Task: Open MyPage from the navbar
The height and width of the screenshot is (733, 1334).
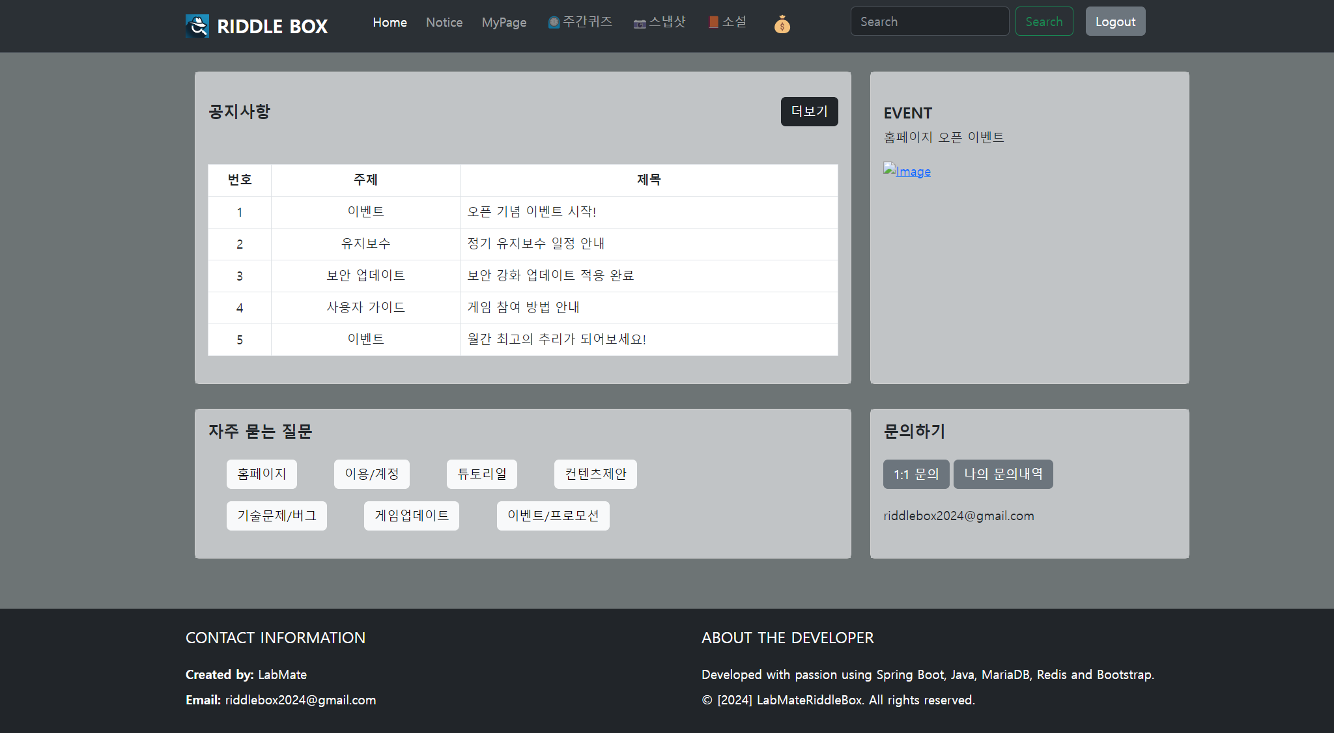Action: tap(504, 22)
